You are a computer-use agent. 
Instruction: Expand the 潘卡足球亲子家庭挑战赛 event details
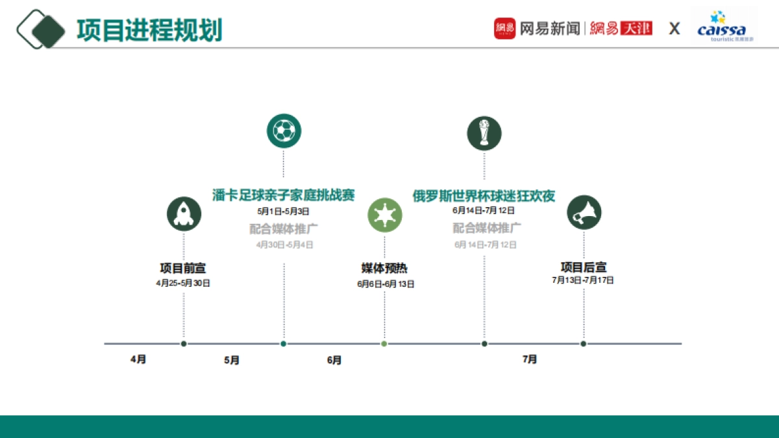pos(283,195)
